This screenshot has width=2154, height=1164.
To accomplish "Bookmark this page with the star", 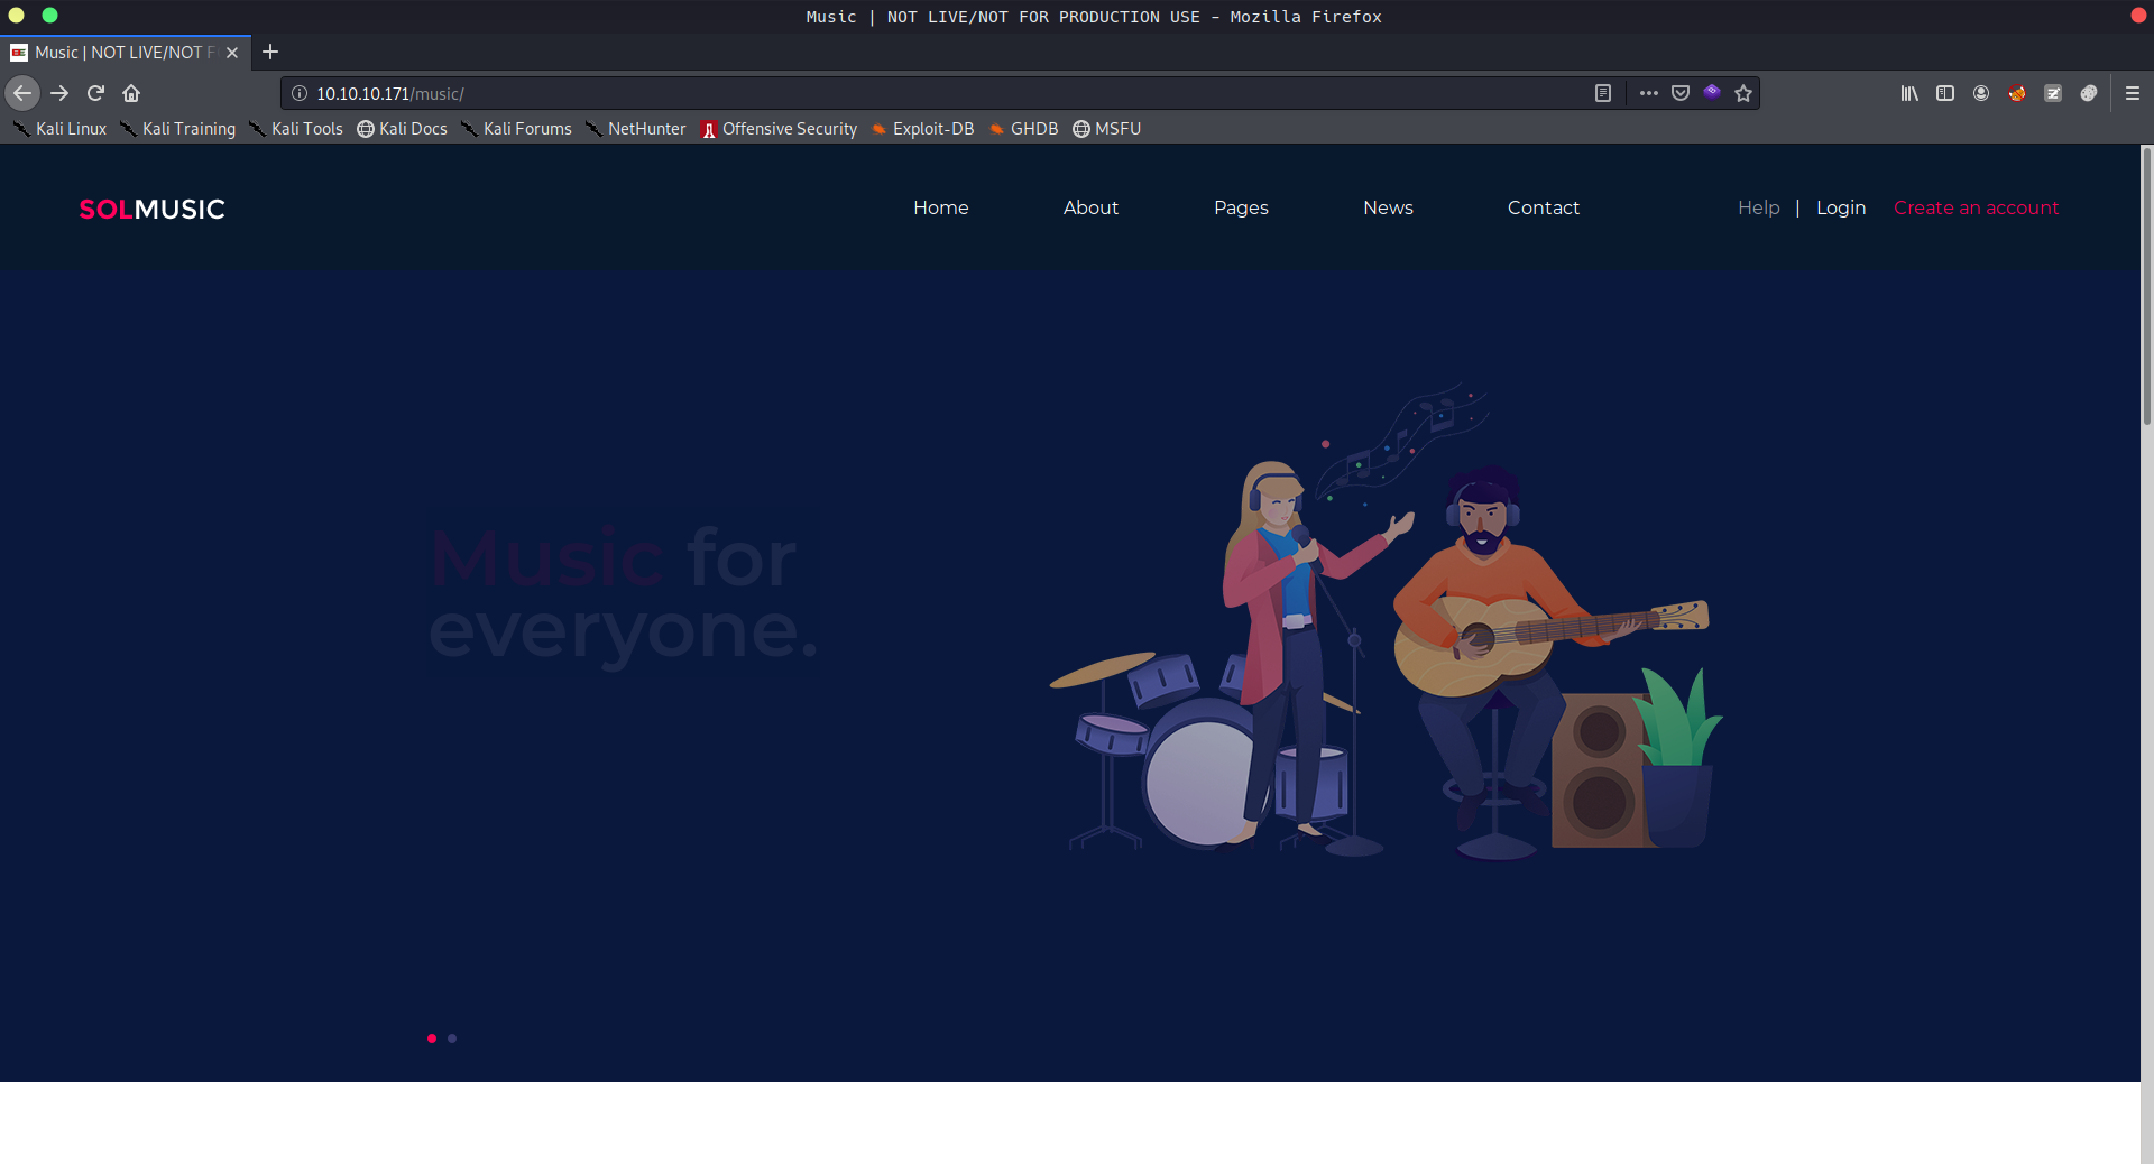I will (x=1743, y=93).
